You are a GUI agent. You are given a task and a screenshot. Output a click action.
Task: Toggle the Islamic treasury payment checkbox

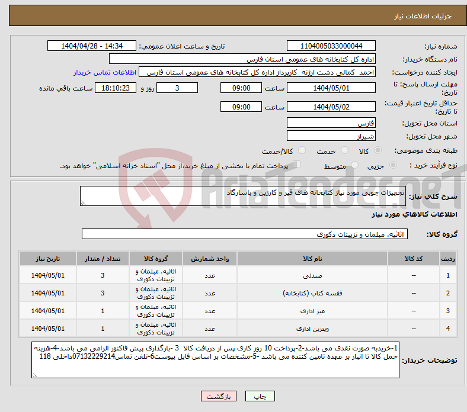point(297,165)
